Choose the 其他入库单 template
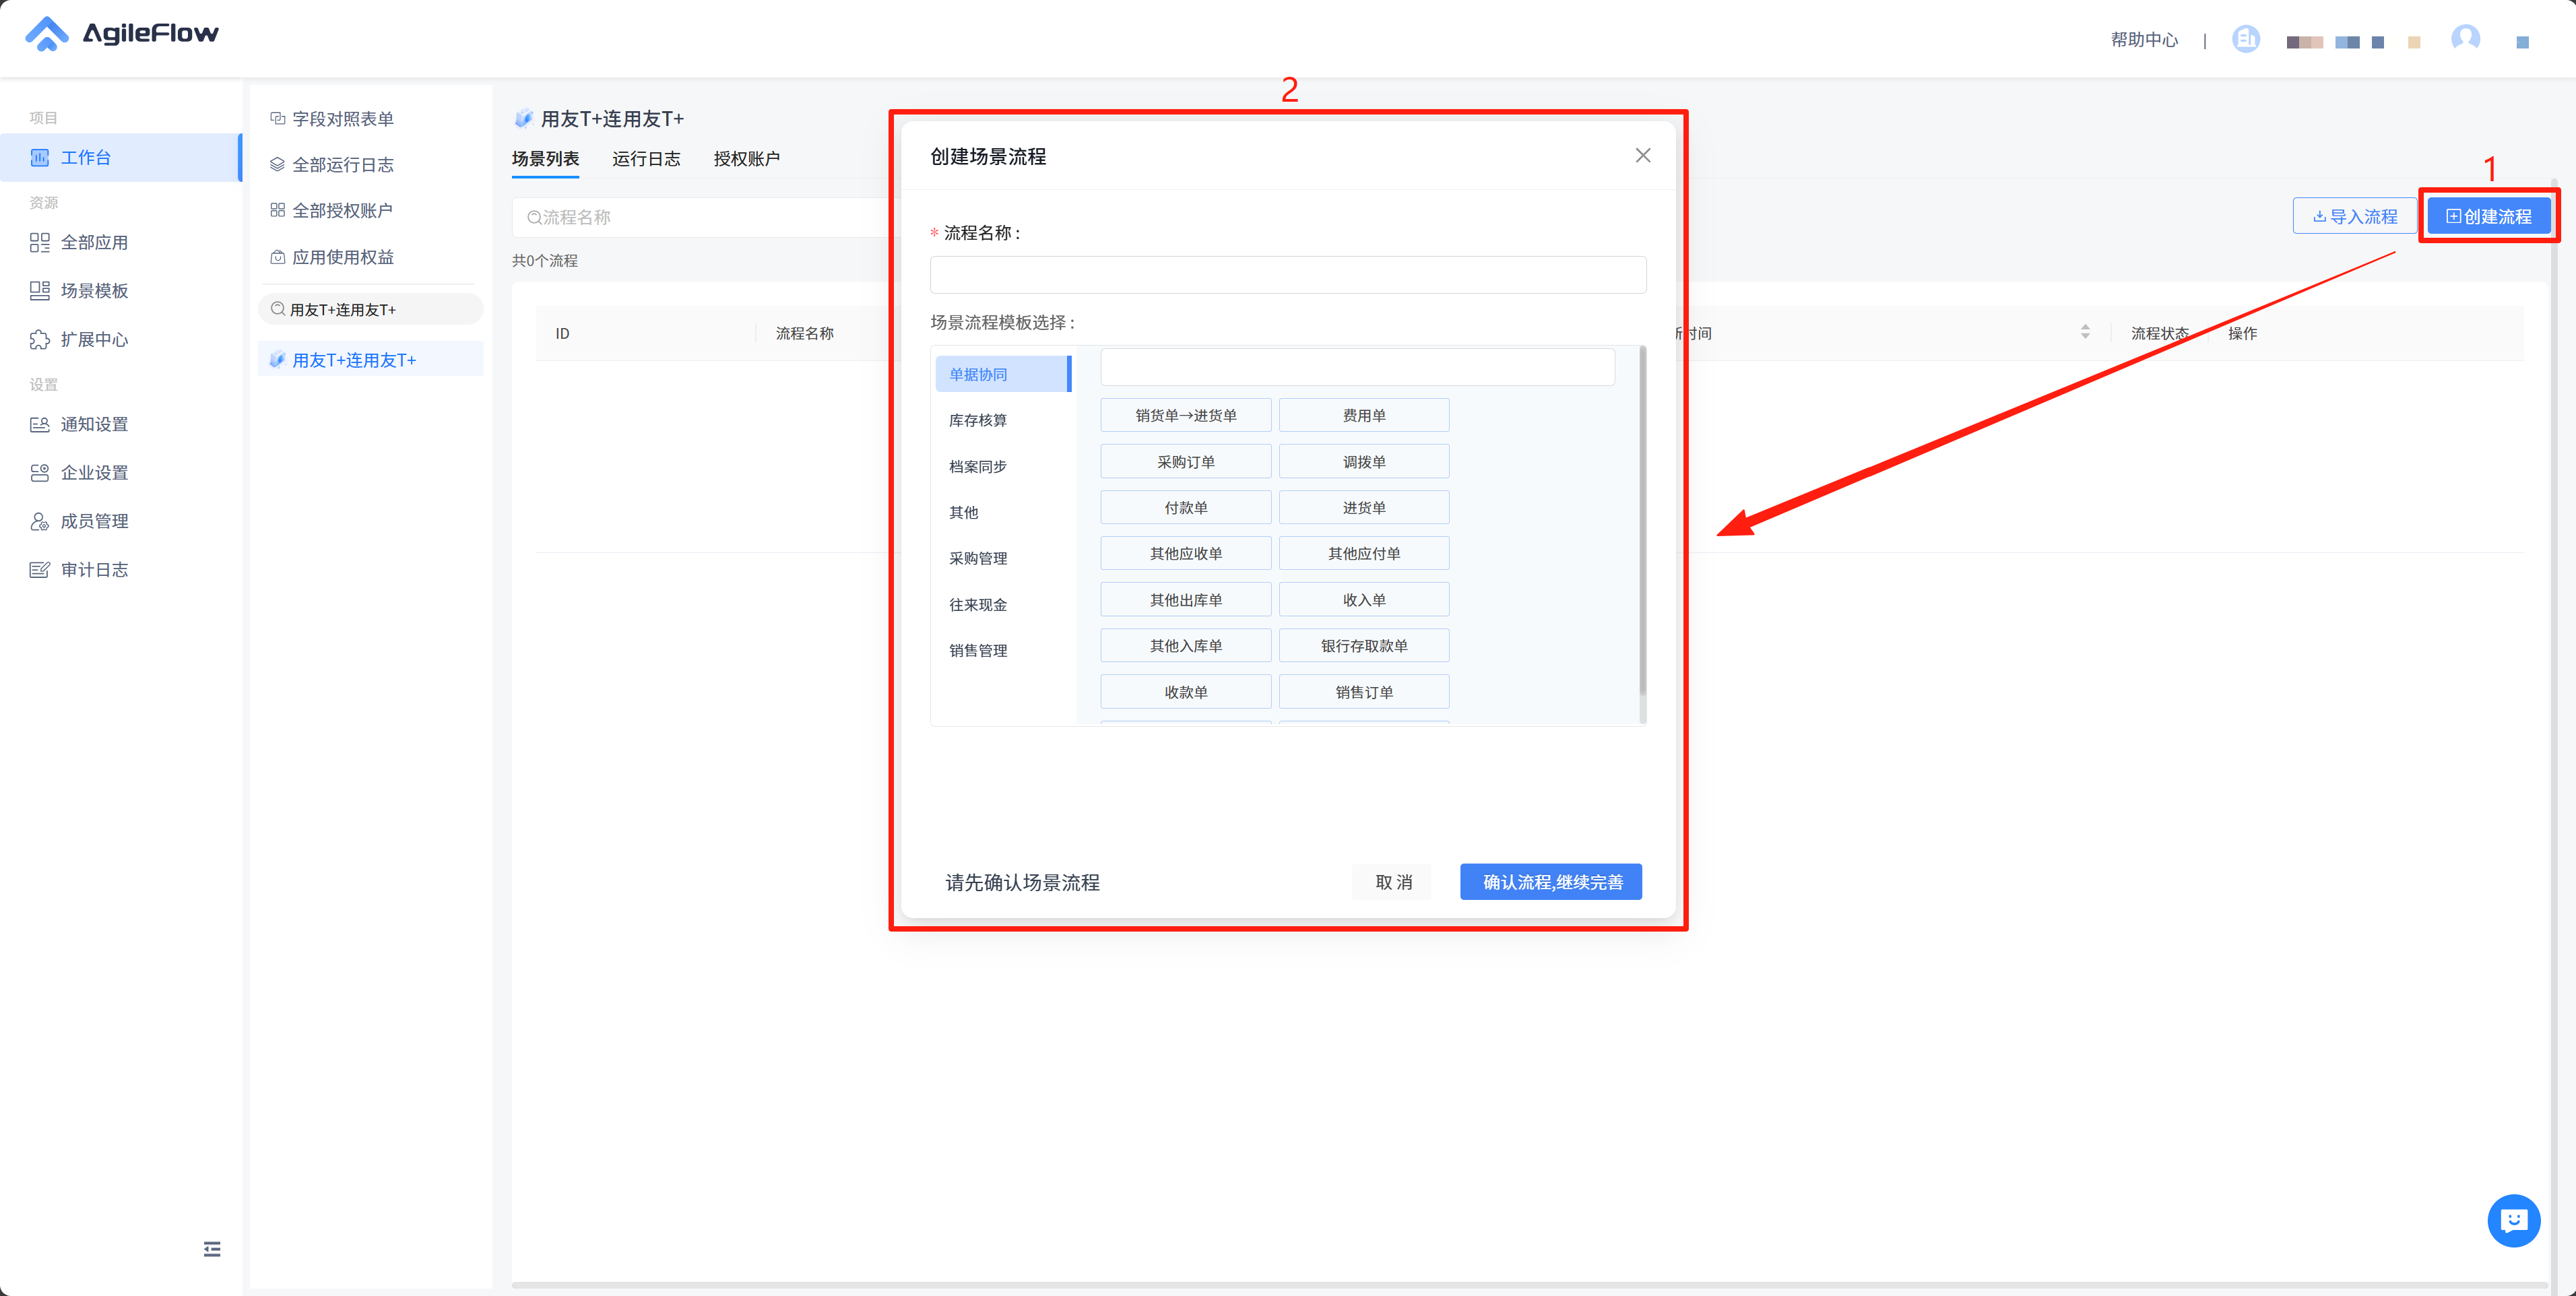 coord(1185,645)
